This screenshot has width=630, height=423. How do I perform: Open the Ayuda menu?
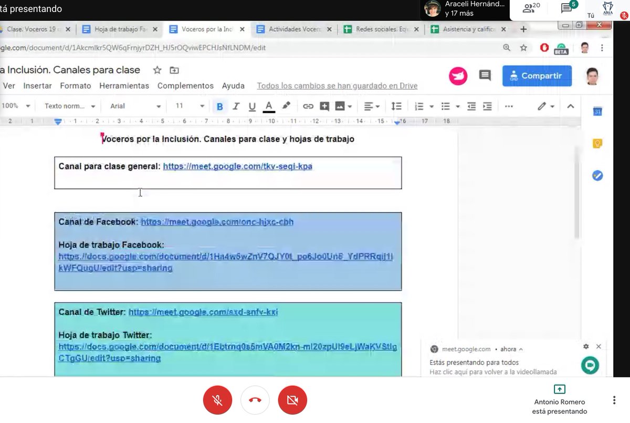[x=233, y=86]
